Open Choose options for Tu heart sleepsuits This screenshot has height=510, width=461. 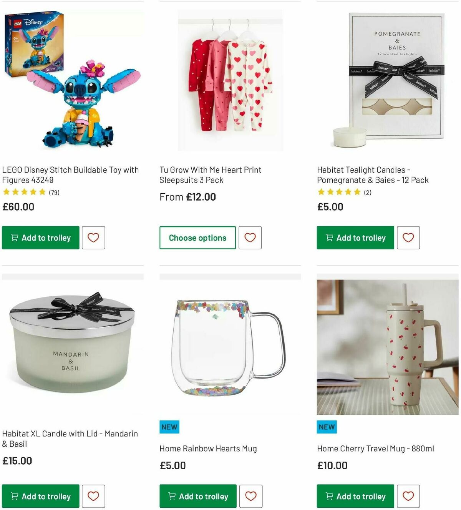pyautogui.click(x=197, y=238)
